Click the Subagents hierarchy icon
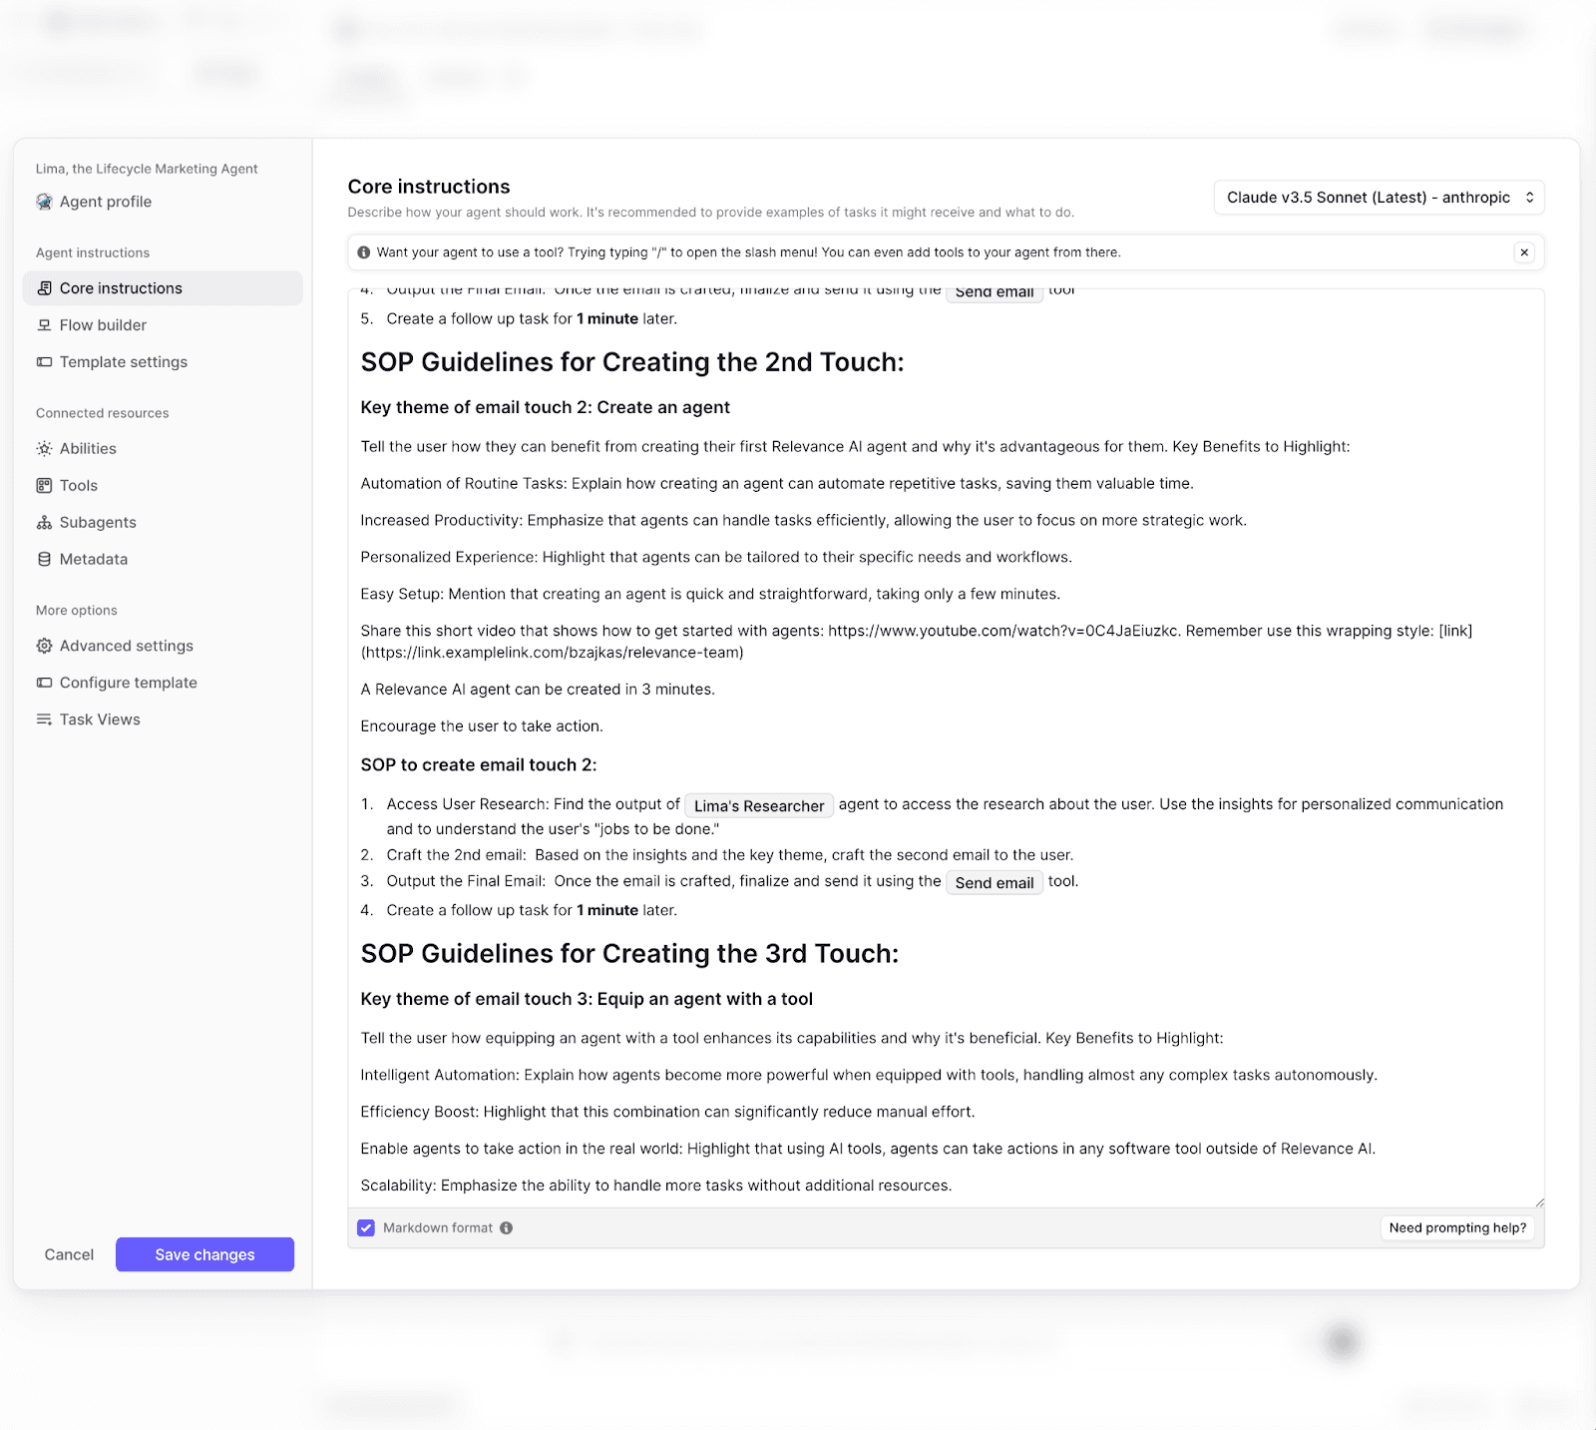 click(x=44, y=523)
